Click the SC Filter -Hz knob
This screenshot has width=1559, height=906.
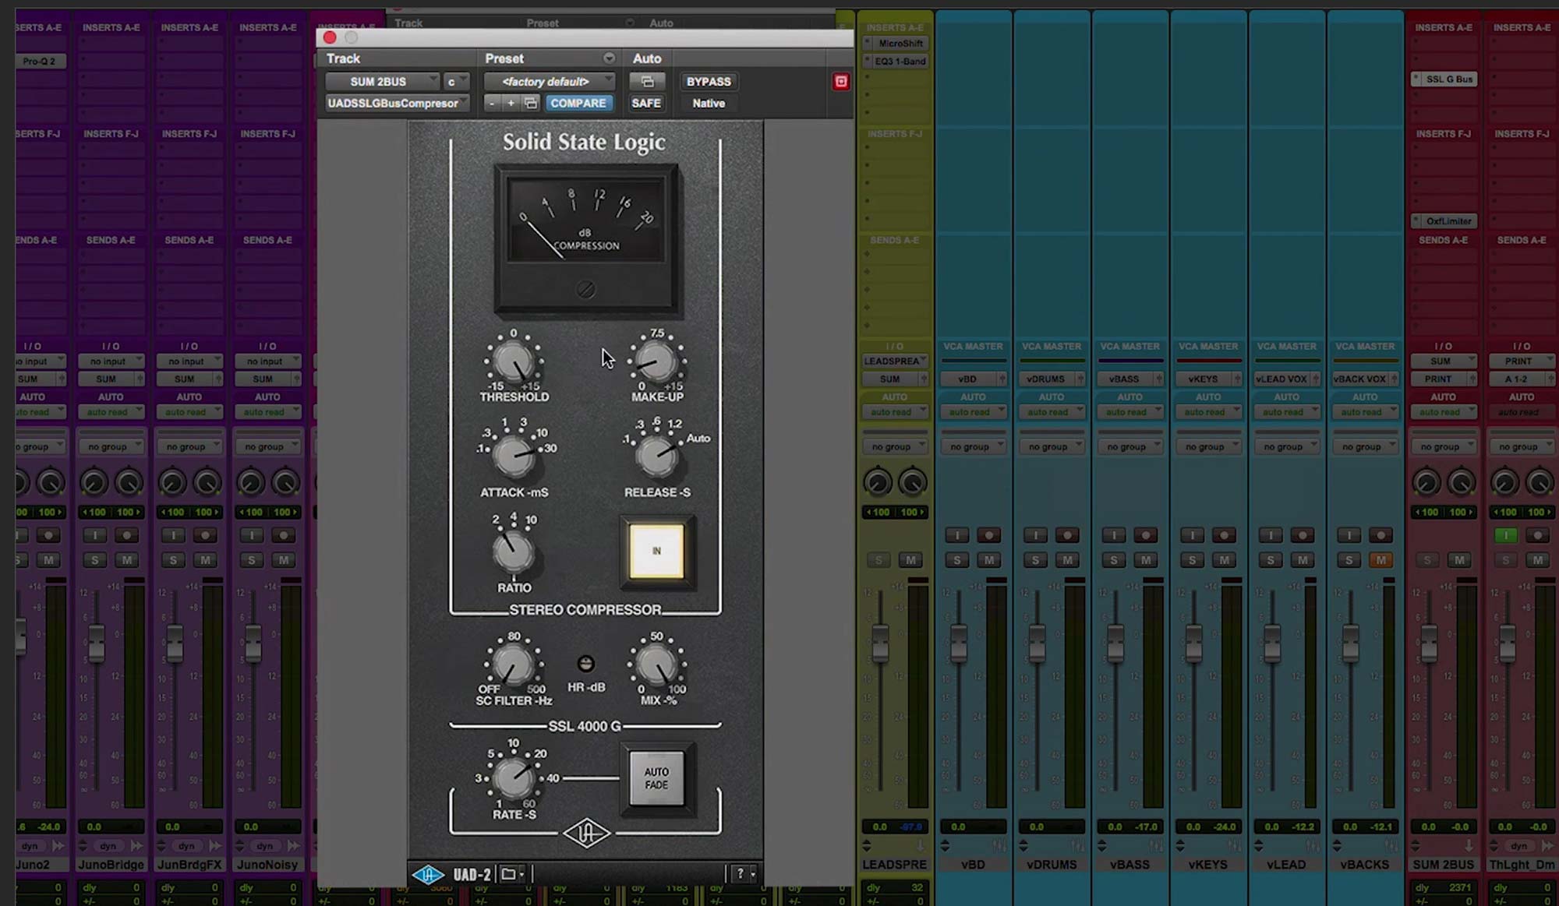[513, 666]
